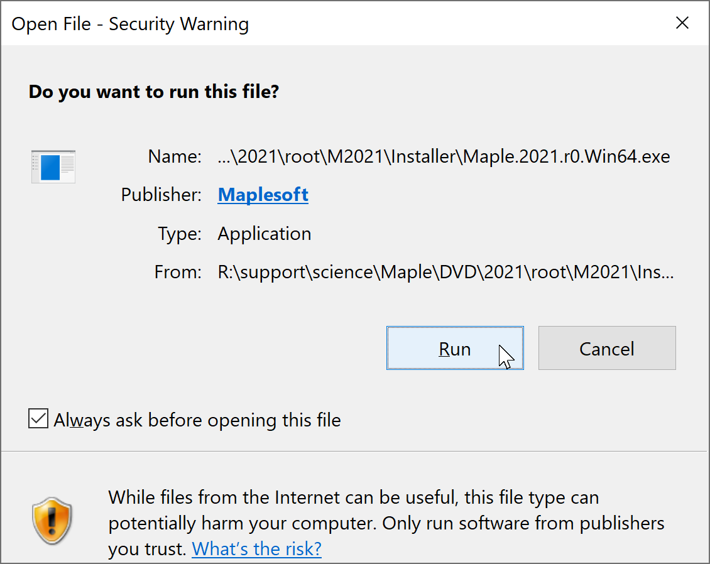Click the "Do you want to run this file?" heading
This screenshot has height=564, width=710.
(154, 92)
